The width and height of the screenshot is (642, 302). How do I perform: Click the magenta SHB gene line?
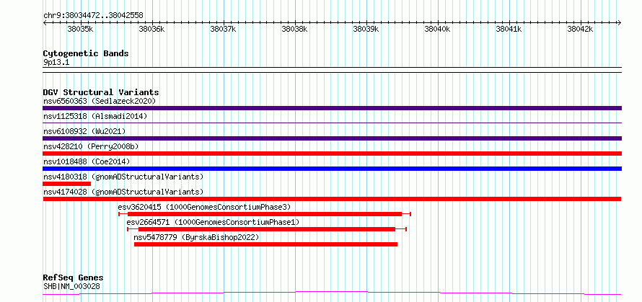click(x=332, y=293)
